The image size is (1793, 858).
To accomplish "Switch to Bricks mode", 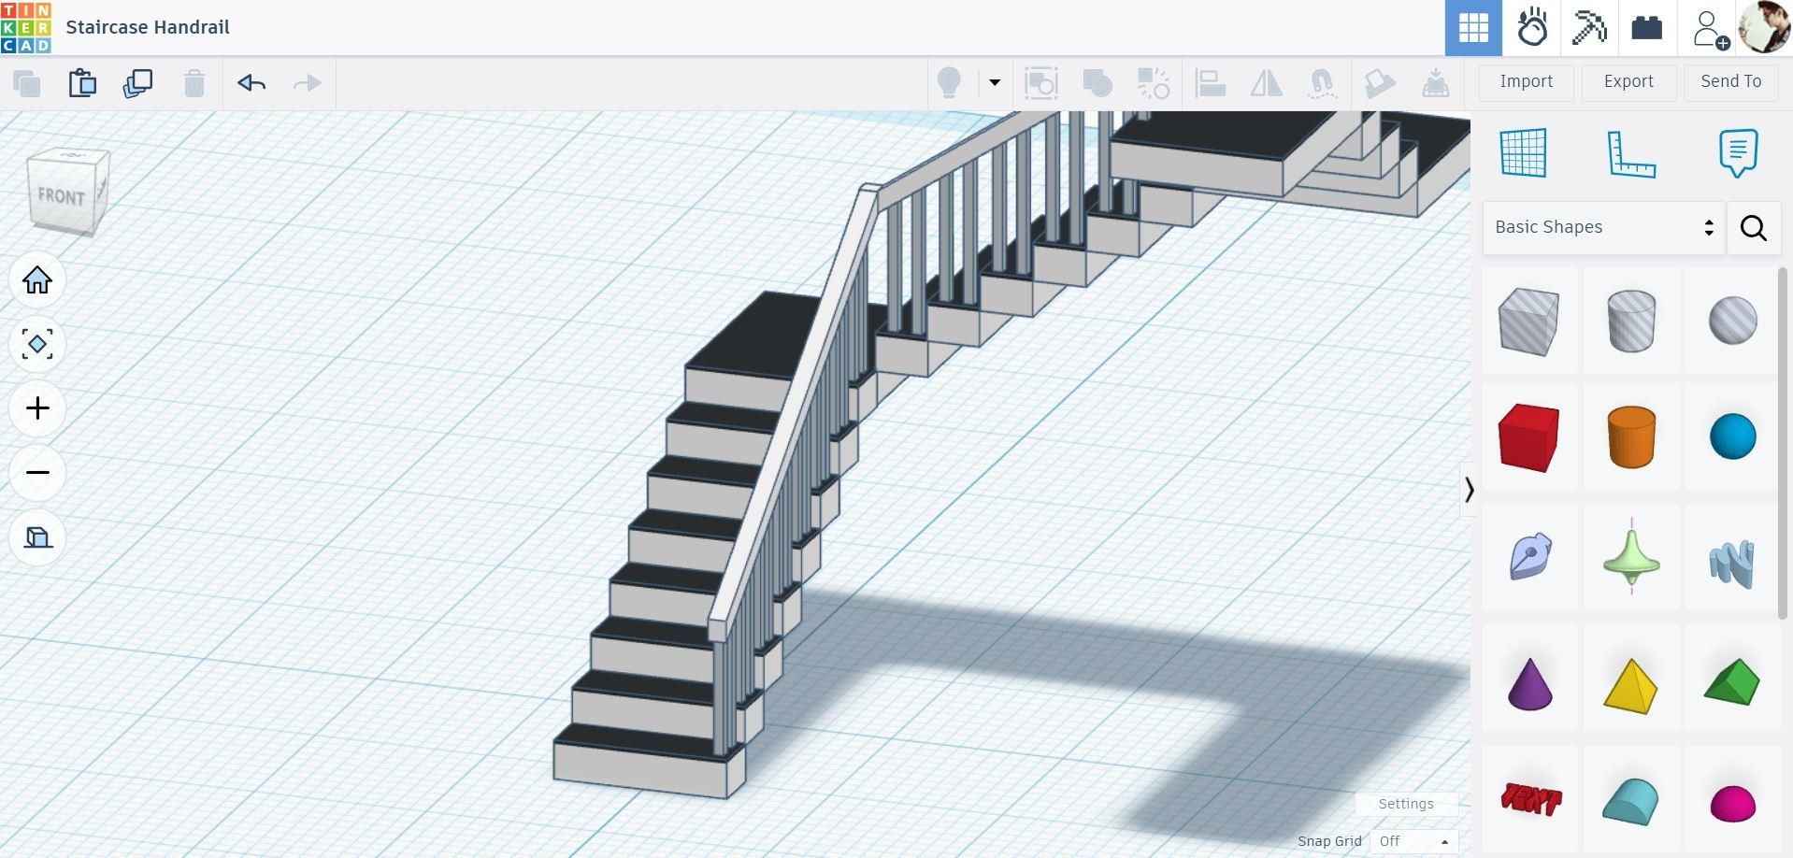I will 1646,27.
